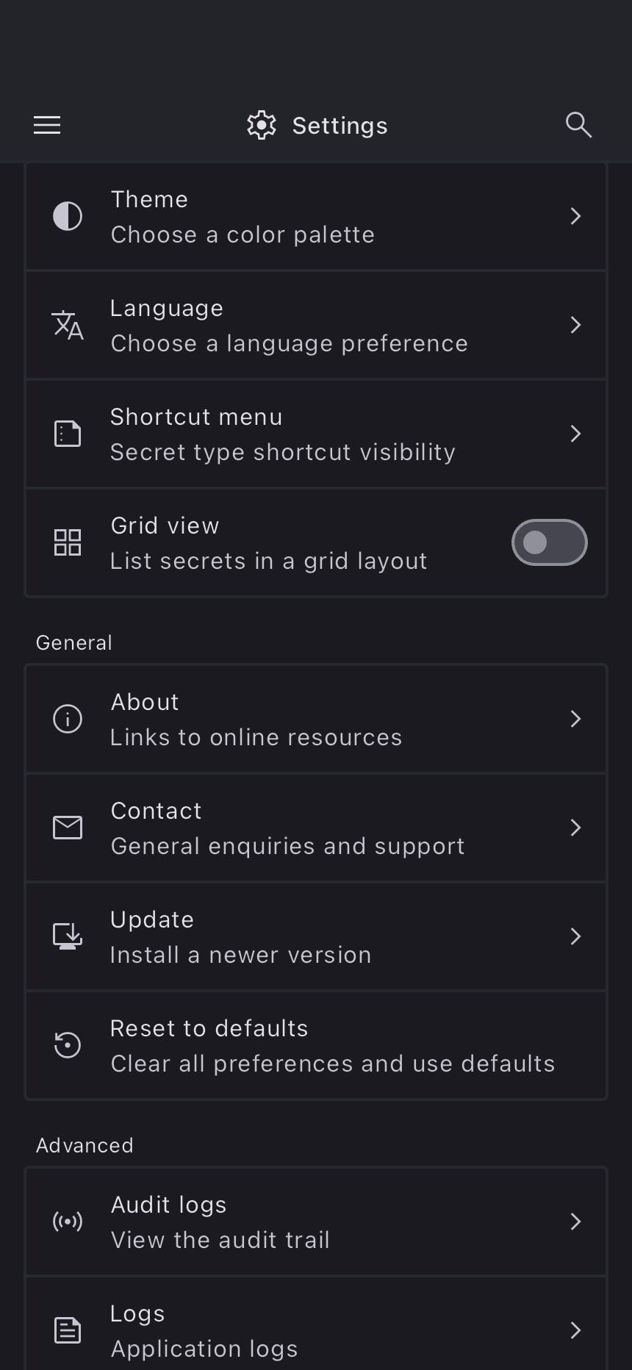Expand Theme settings via its chevron
This screenshot has height=1370, width=632.
coord(575,216)
